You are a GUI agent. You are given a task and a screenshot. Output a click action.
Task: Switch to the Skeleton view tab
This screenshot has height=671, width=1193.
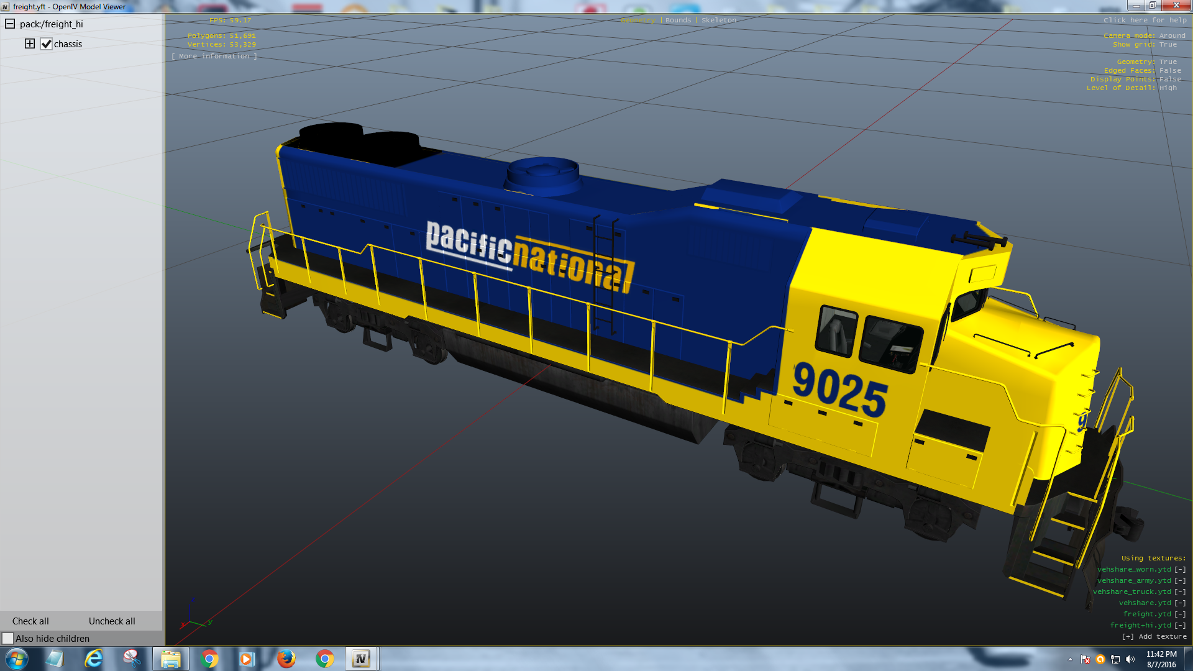(x=718, y=21)
